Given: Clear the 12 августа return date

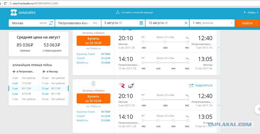Looking at the screenshot, I should [x=186, y=23].
